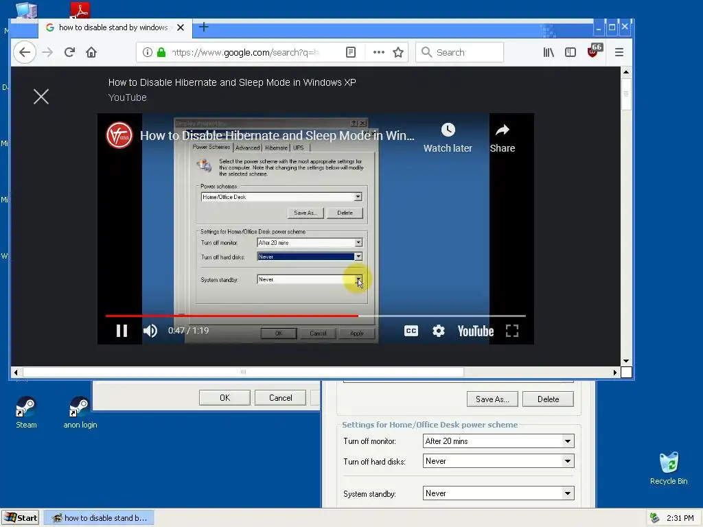Bookmark this page with the star
Screen dimensions: 703x527
coord(398,52)
